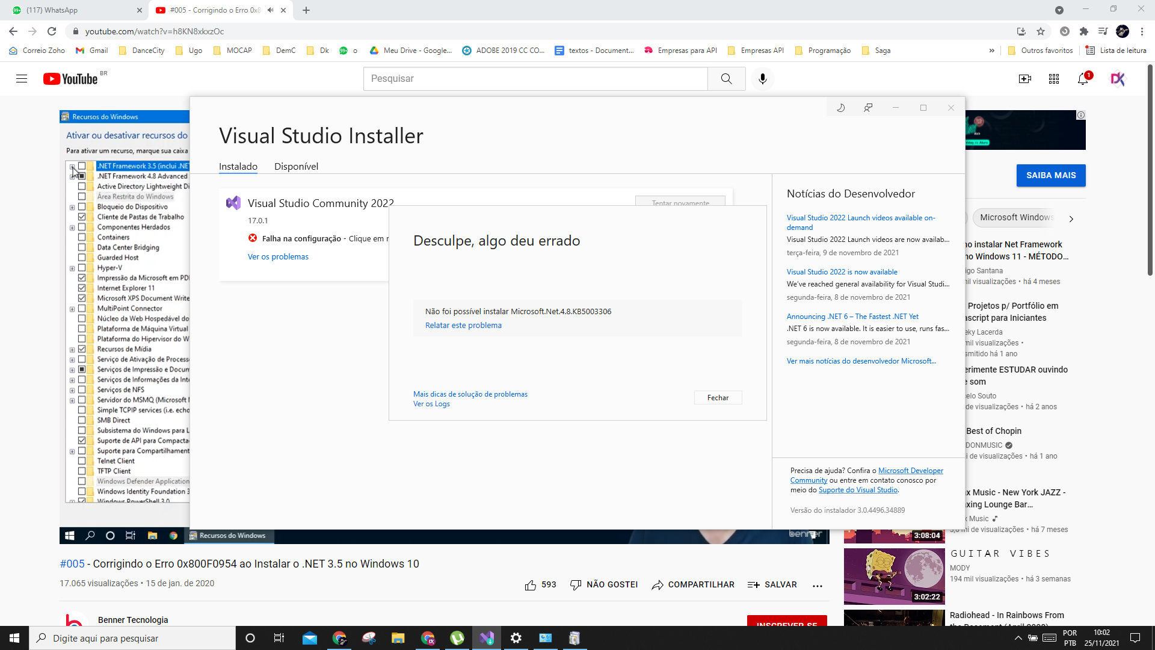Show more bookmarks chevron
This screenshot has width=1155, height=650.
click(x=992, y=51)
